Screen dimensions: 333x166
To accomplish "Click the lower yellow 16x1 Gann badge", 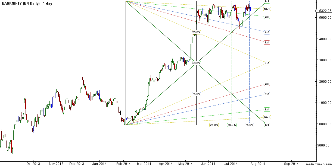I will pyautogui.click(x=267, y=117).
